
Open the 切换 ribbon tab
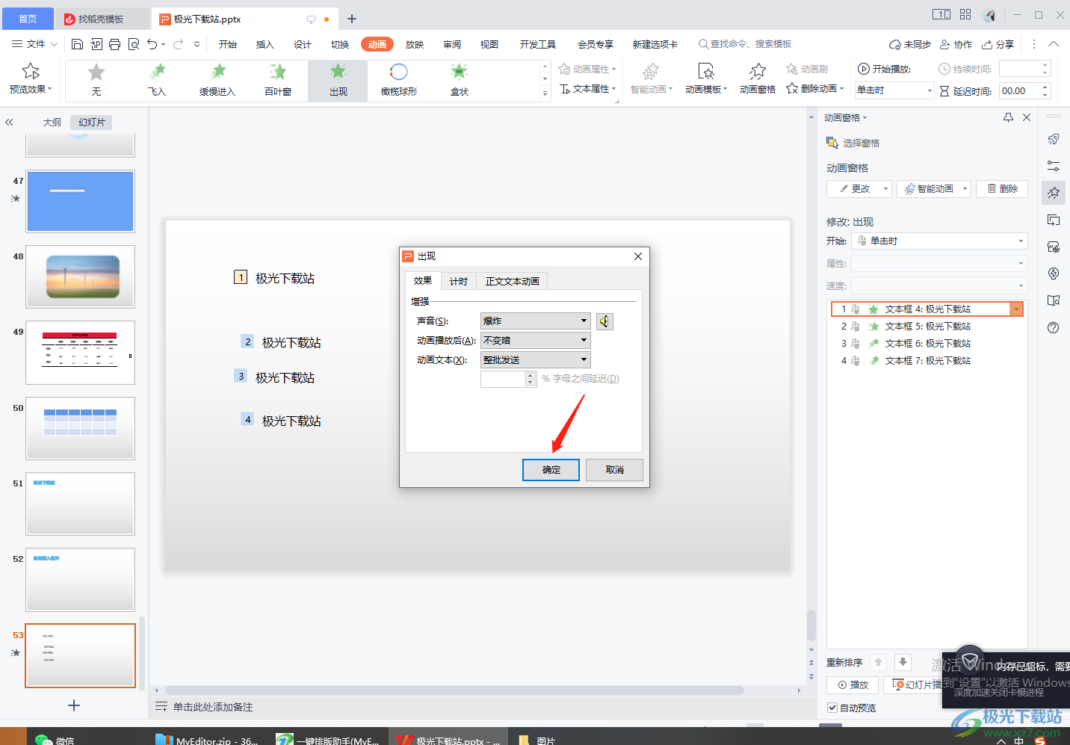click(x=340, y=45)
